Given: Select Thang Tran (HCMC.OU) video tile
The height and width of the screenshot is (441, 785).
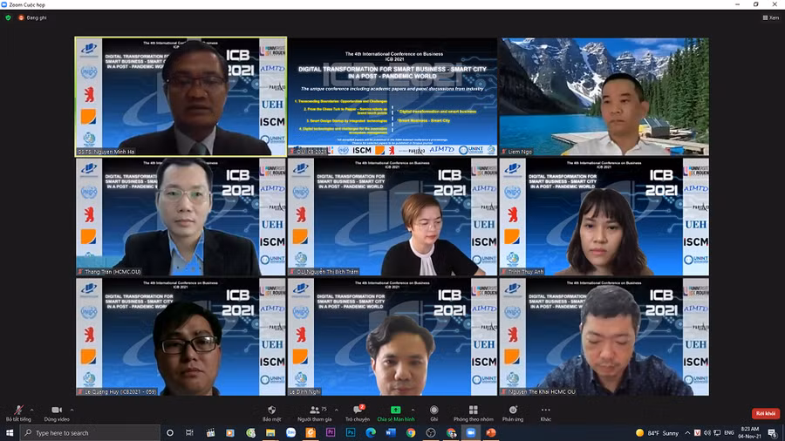Looking at the screenshot, I should tap(181, 216).
